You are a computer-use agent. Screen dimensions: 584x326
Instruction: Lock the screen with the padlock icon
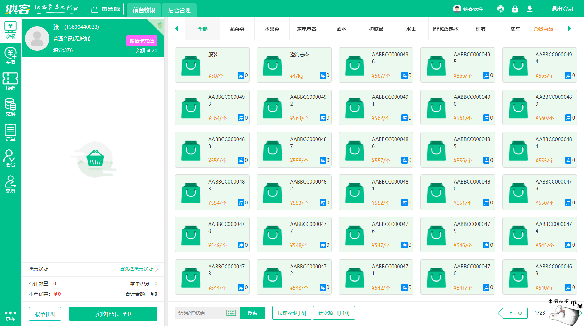click(515, 8)
